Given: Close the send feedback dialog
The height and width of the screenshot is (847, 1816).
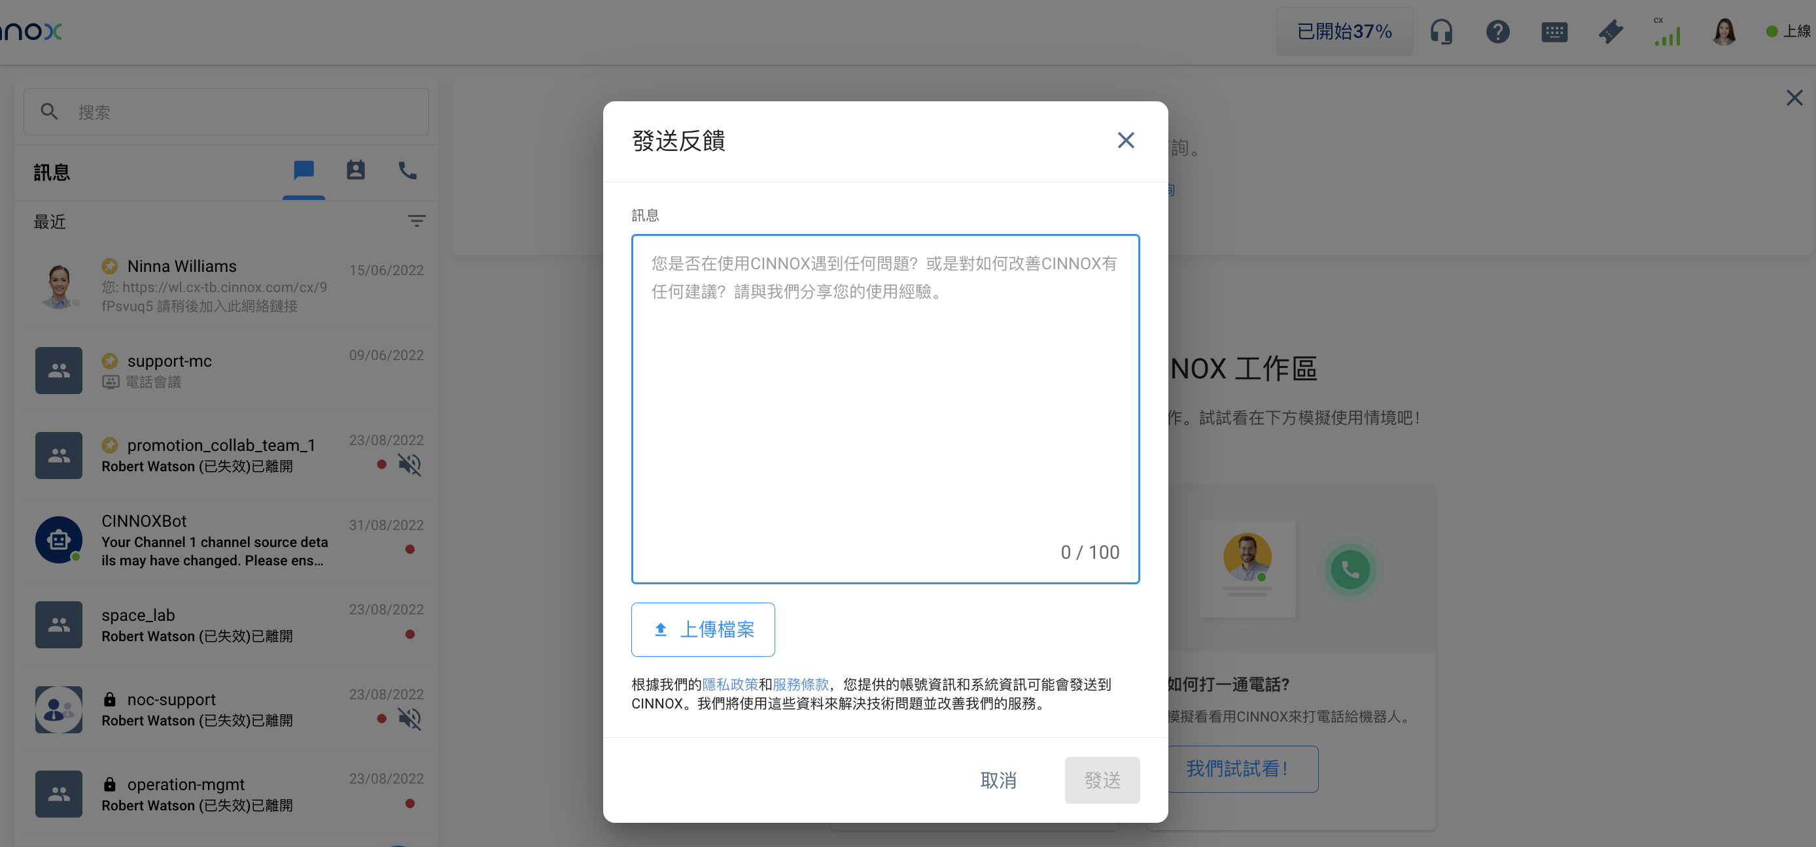Looking at the screenshot, I should (1126, 140).
